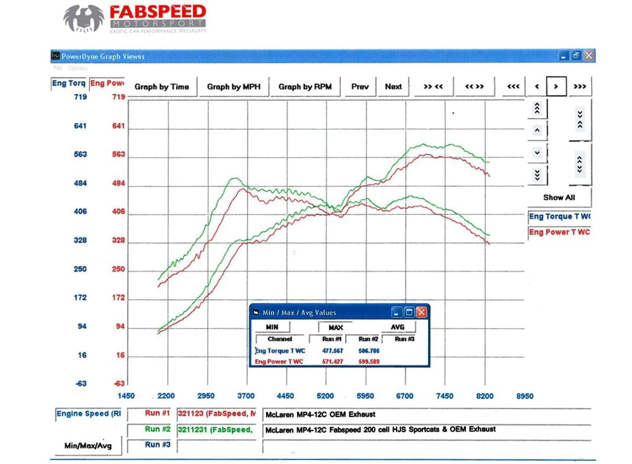Click the Fabspeed 200 cell HJS Sportcats description field
632x464 pixels.
[x=427, y=430]
